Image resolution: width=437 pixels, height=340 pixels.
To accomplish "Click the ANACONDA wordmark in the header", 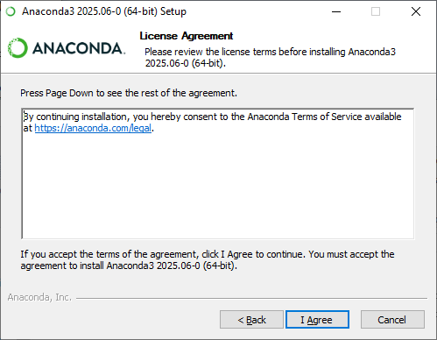I will click(79, 48).
